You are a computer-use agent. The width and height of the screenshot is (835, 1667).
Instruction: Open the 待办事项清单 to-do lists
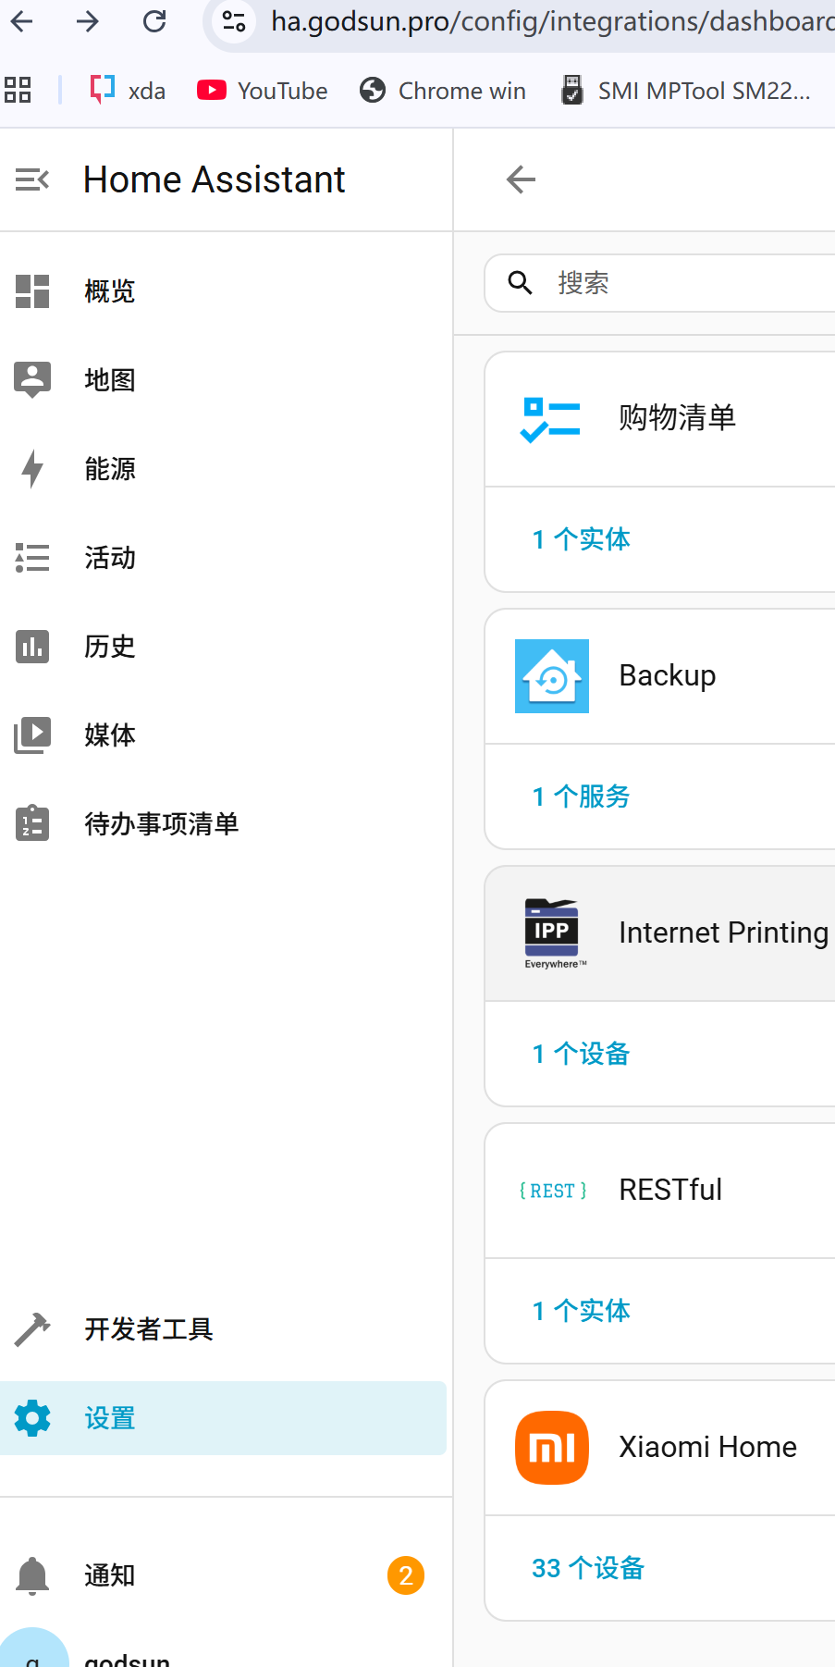point(161,824)
